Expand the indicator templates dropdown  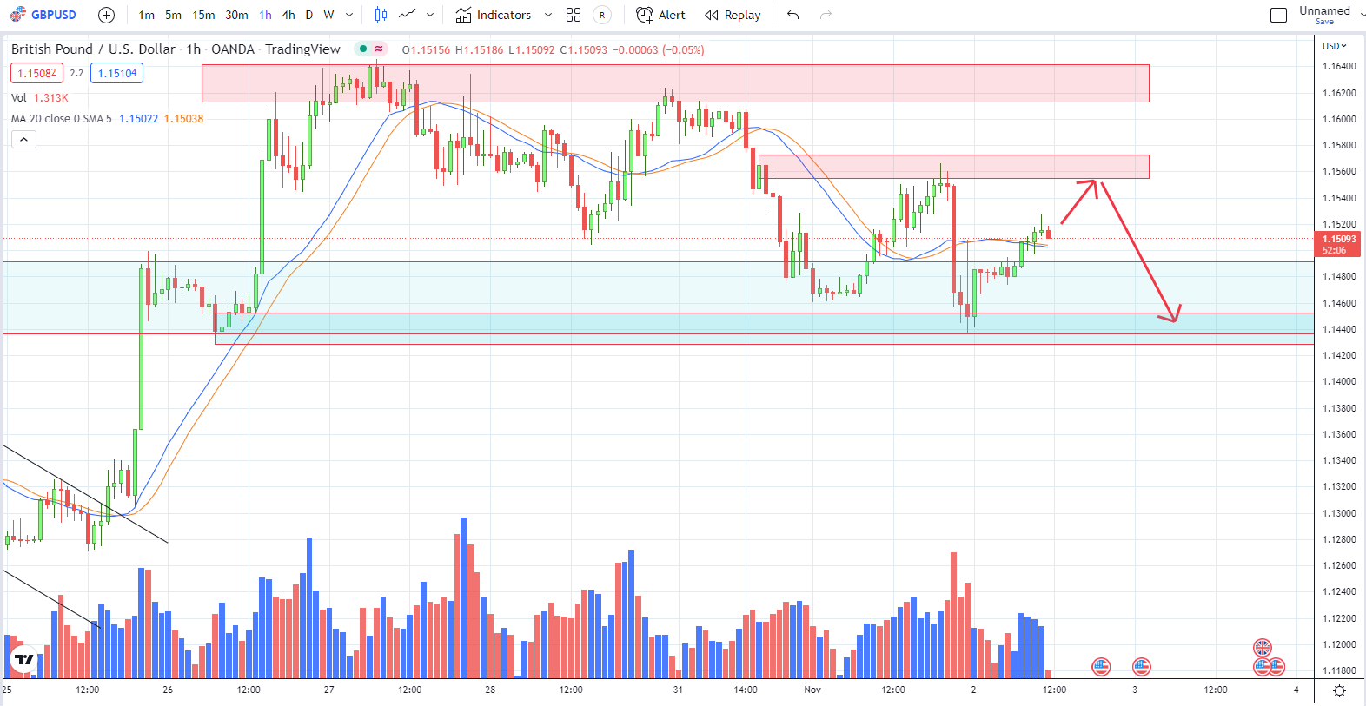547,15
